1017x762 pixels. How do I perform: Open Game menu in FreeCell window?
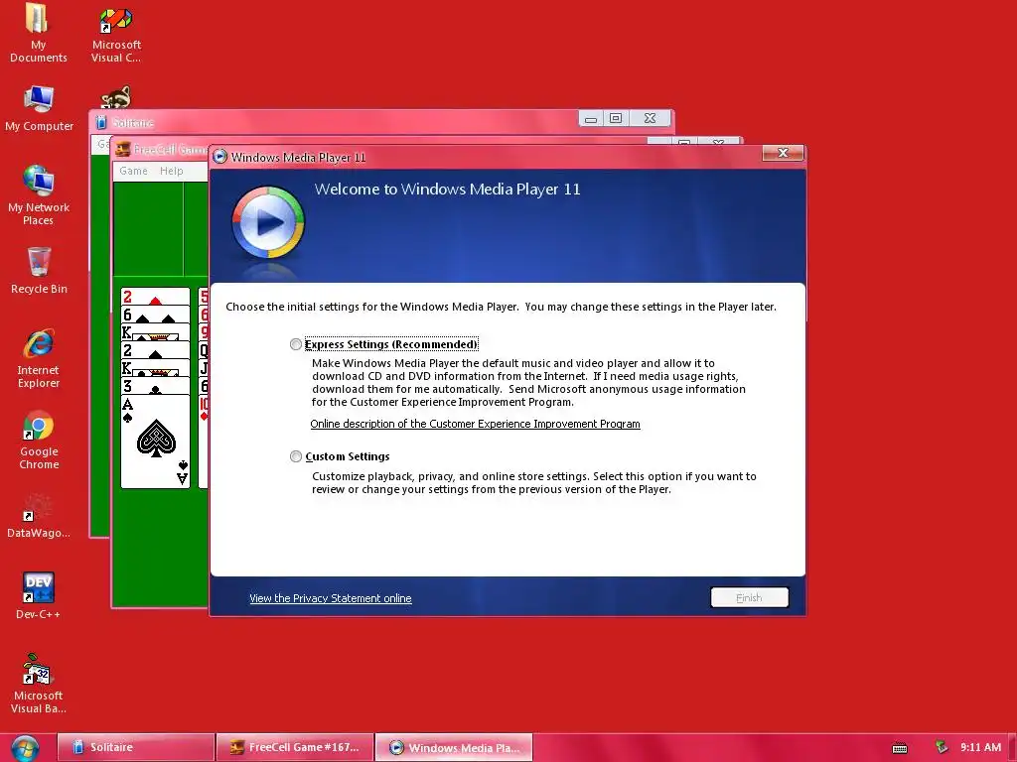tap(133, 171)
